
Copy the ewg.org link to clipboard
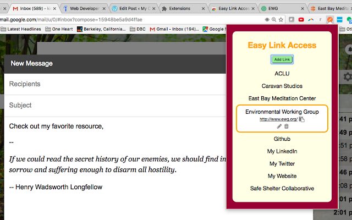(x=302, y=119)
